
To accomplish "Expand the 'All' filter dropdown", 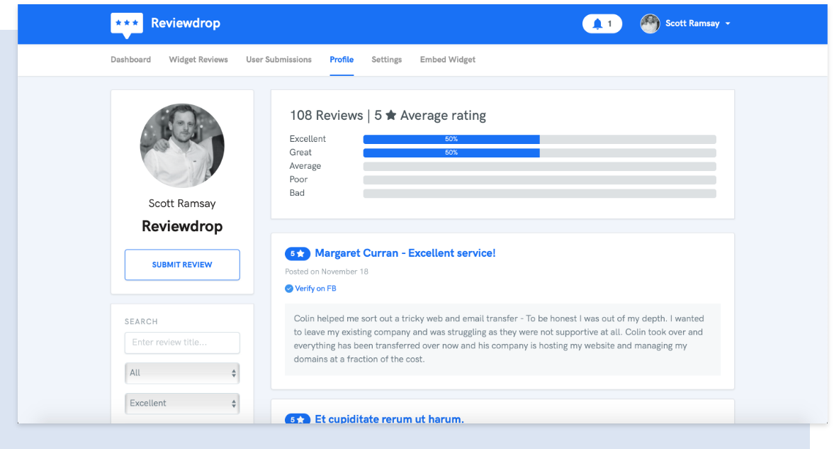I will (x=182, y=373).
